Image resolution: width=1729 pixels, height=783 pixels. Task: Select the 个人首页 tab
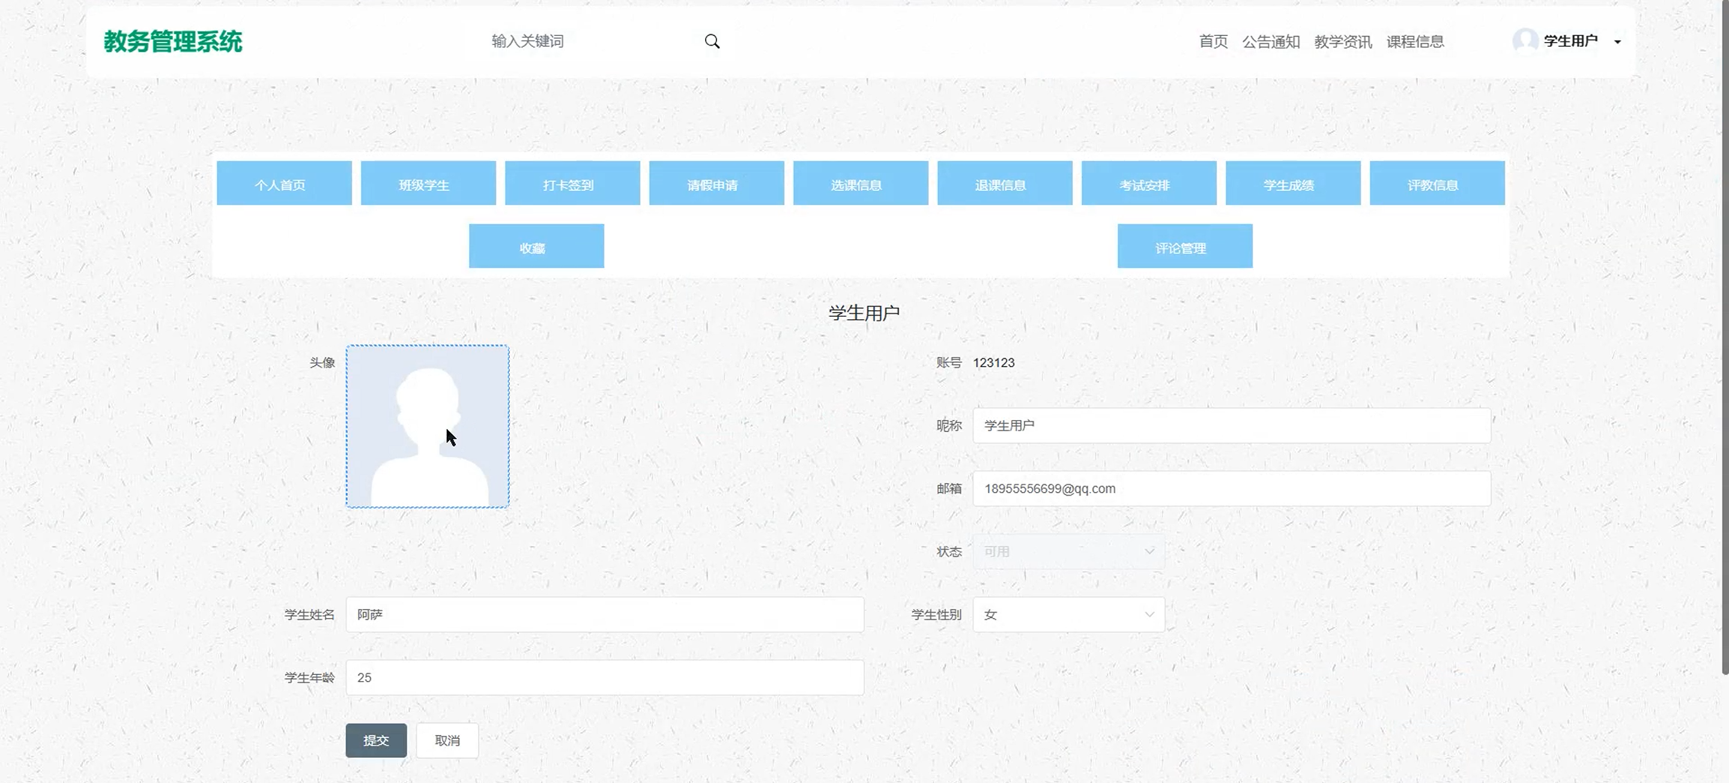284,183
